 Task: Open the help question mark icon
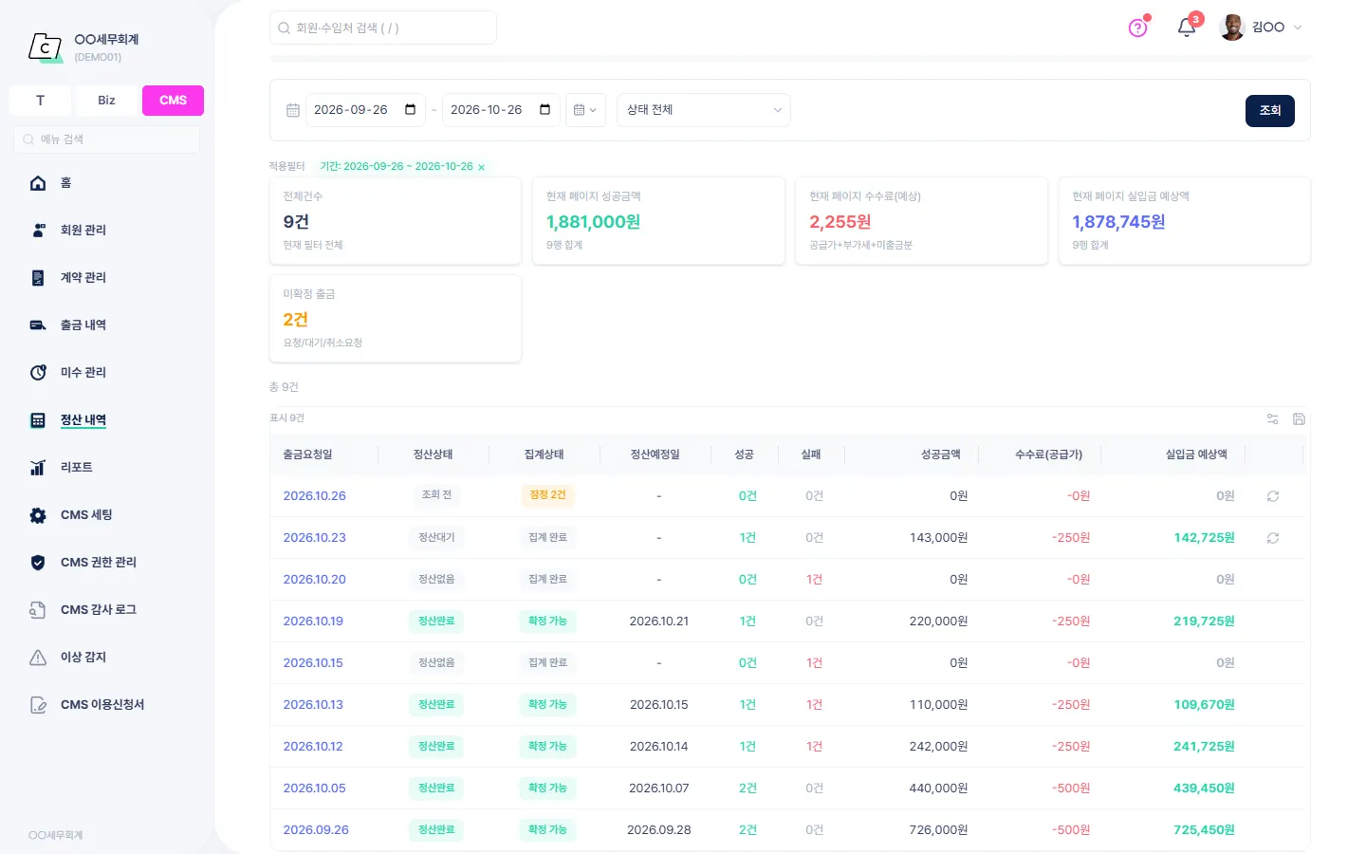click(1137, 28)
